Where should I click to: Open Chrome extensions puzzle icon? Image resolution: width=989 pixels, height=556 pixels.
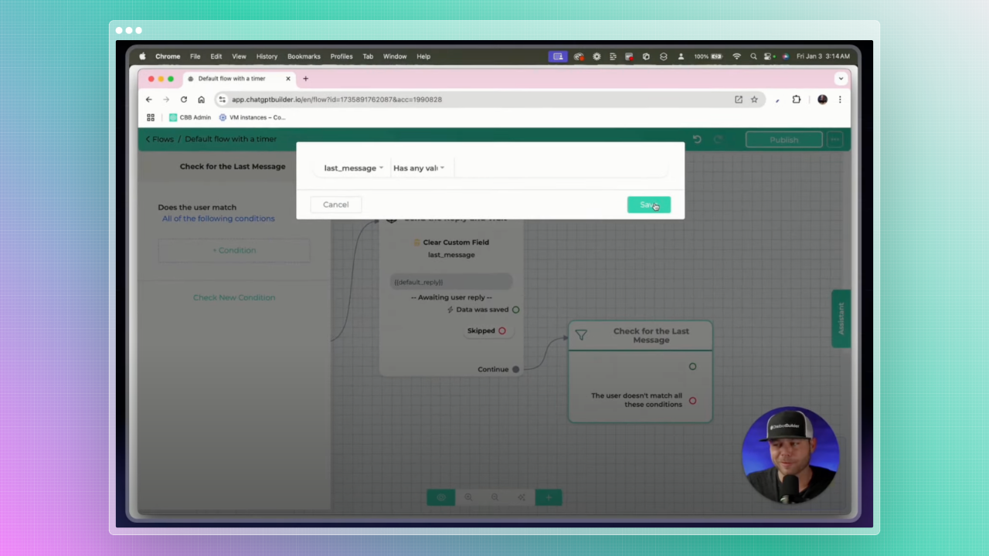click(797, 100)
